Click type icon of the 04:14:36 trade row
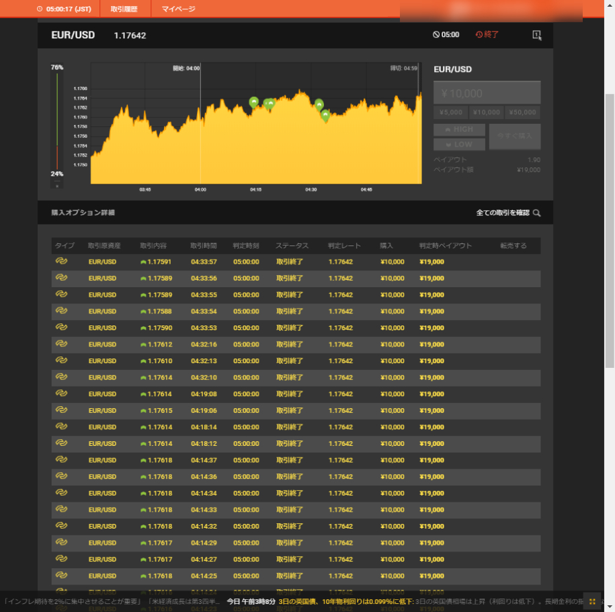615x612 pixels. (61, 475)
